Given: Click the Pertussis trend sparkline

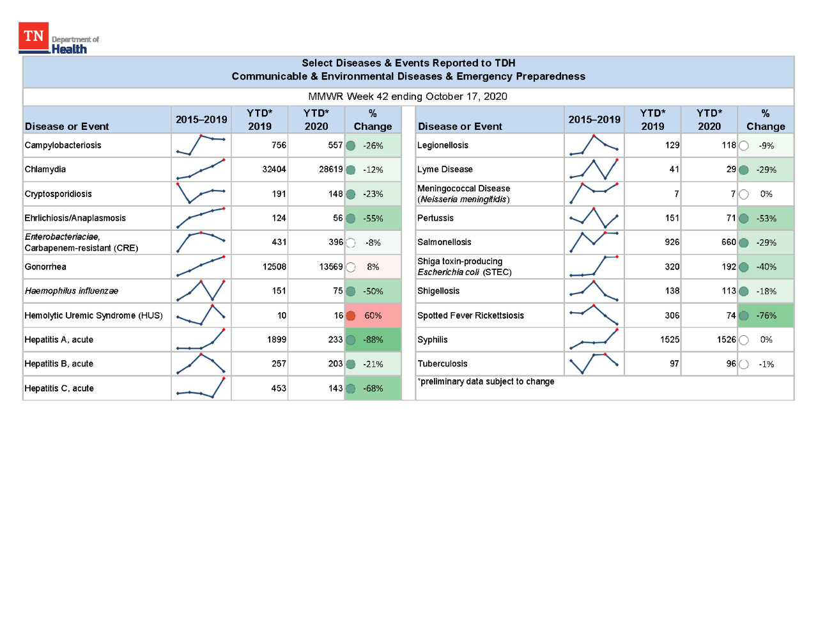Looking at the screenshot, I should click(594, 218).
